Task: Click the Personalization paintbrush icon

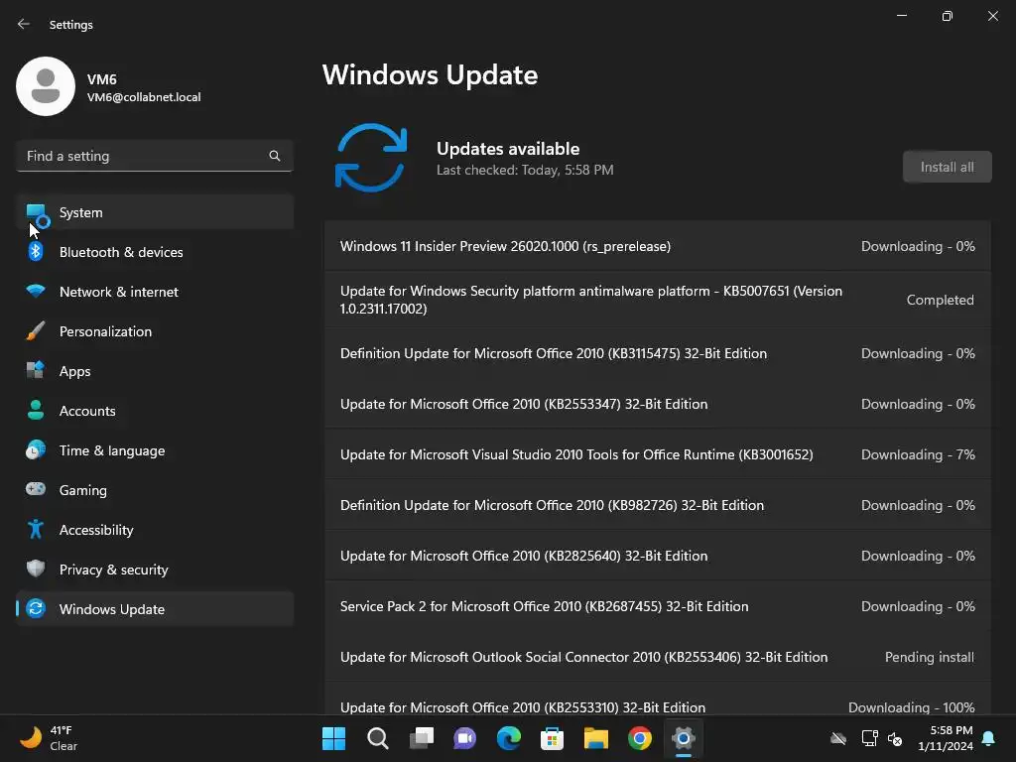Action: tap(36, 331)
